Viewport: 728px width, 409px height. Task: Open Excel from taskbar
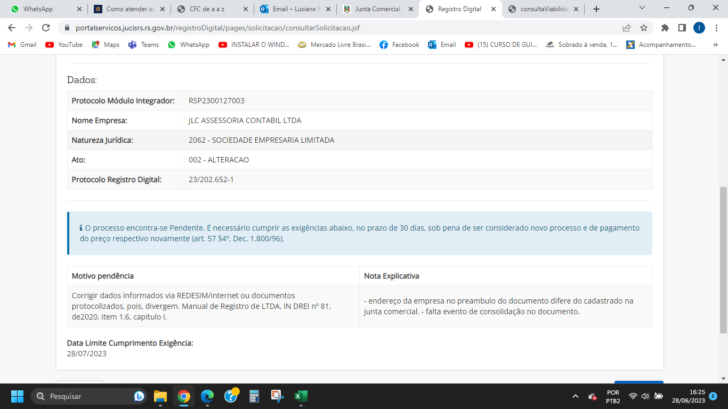pos(301,396)
